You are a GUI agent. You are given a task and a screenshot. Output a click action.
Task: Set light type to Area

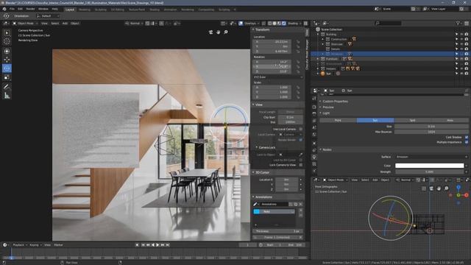(450, 120)
